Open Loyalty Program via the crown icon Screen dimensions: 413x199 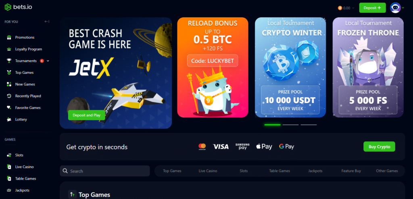pyautogui.click(x=9, y=49)
